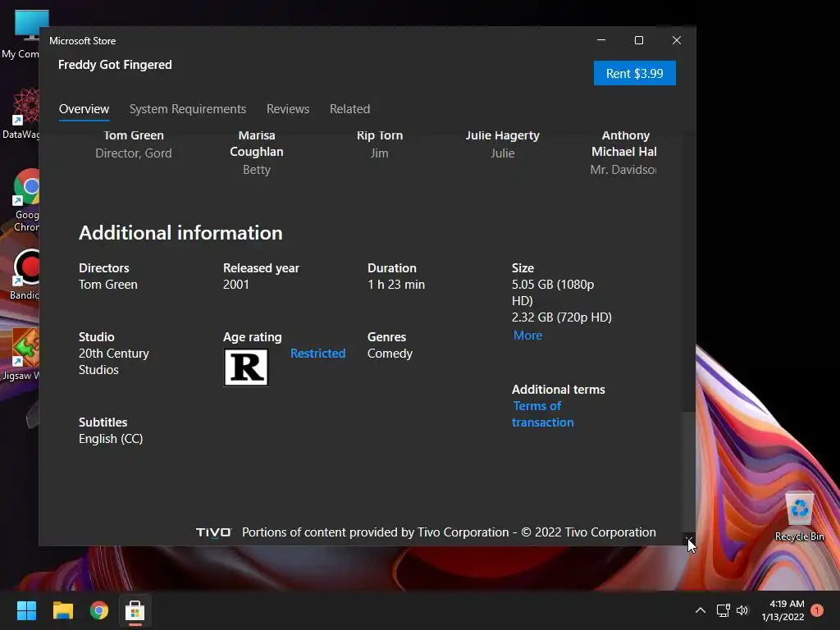This screenshot has width=840, height=630.
Task: Open the Reviews tab
Action: [288, 109]
